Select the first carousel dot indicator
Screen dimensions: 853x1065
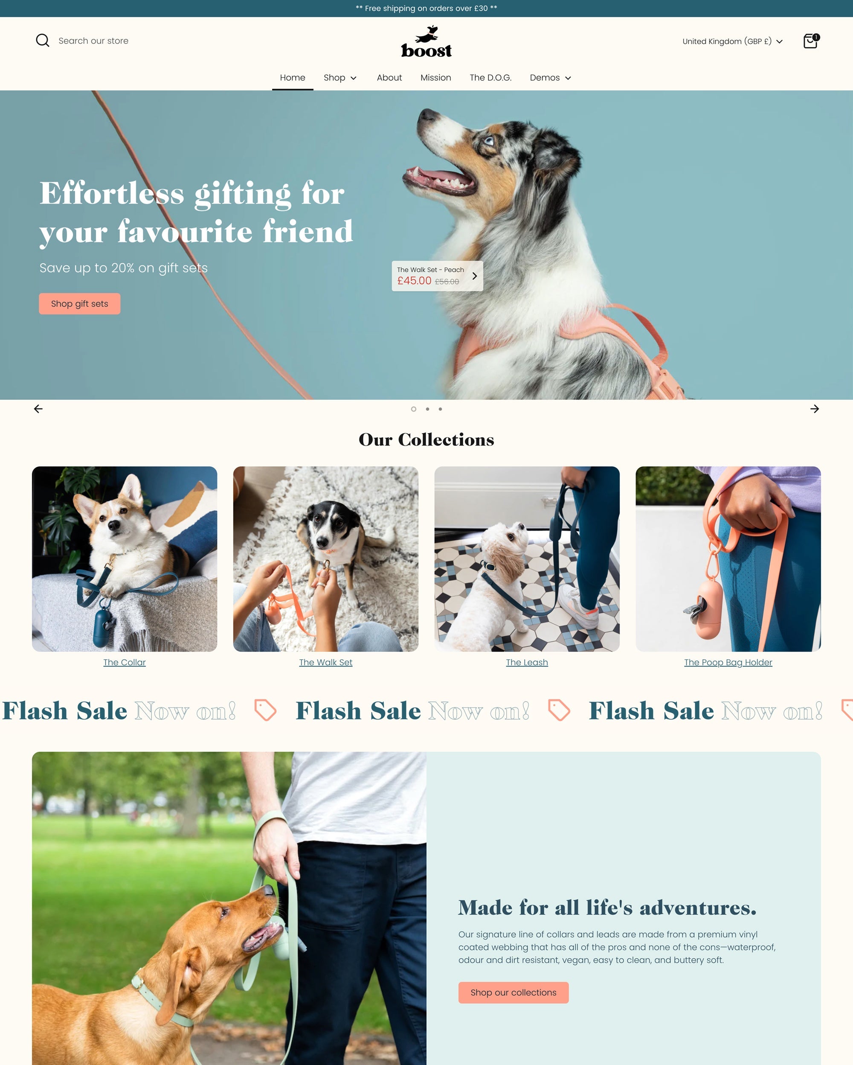(413, 409)
